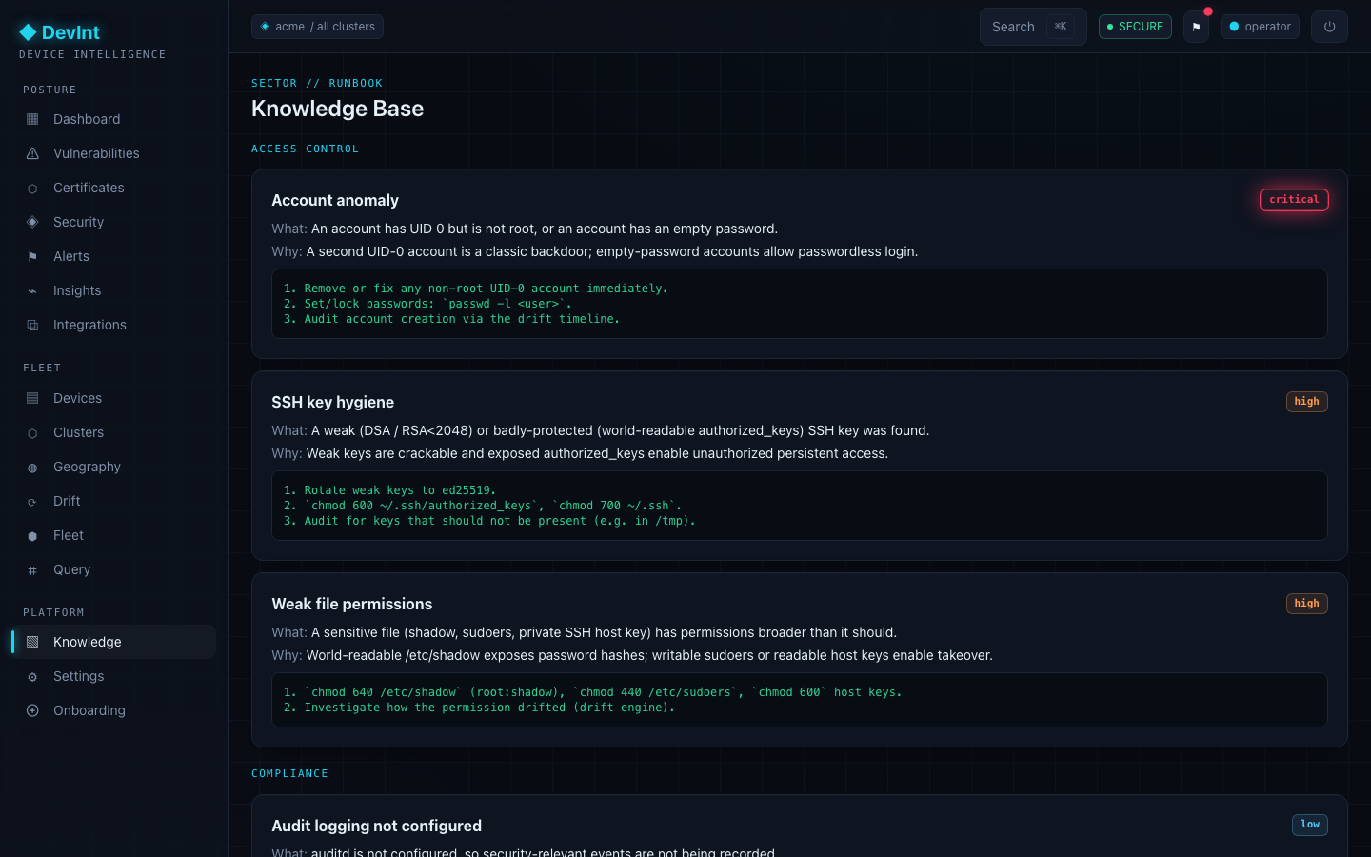
Task: Open Settings under Platform
Action: 114,676
